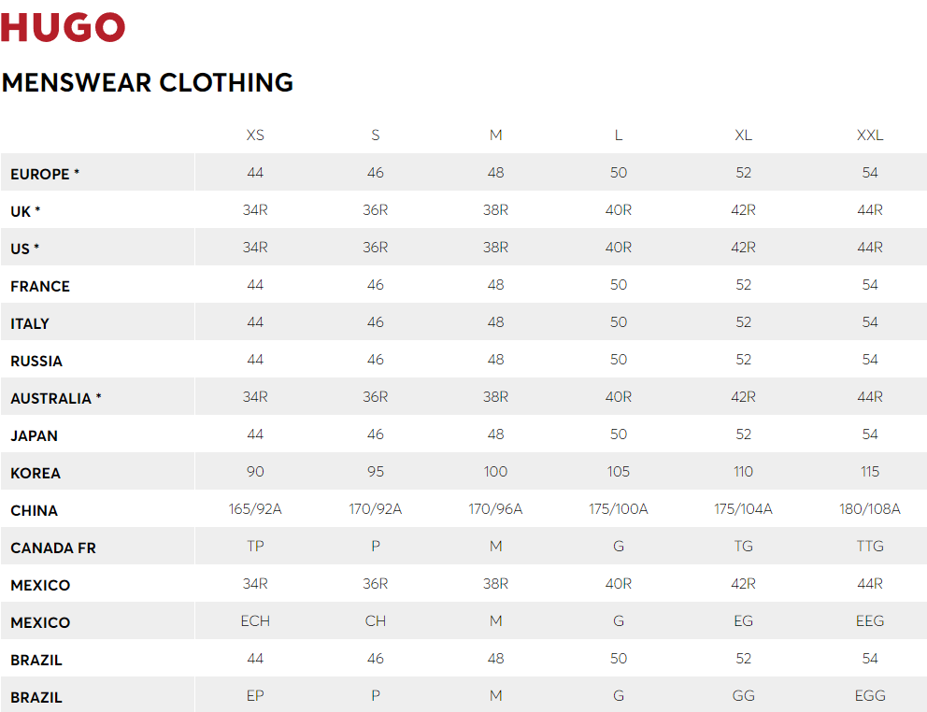Click the BRAZIL EGG size cell
The image size is (927, 712).
point(870,695)
